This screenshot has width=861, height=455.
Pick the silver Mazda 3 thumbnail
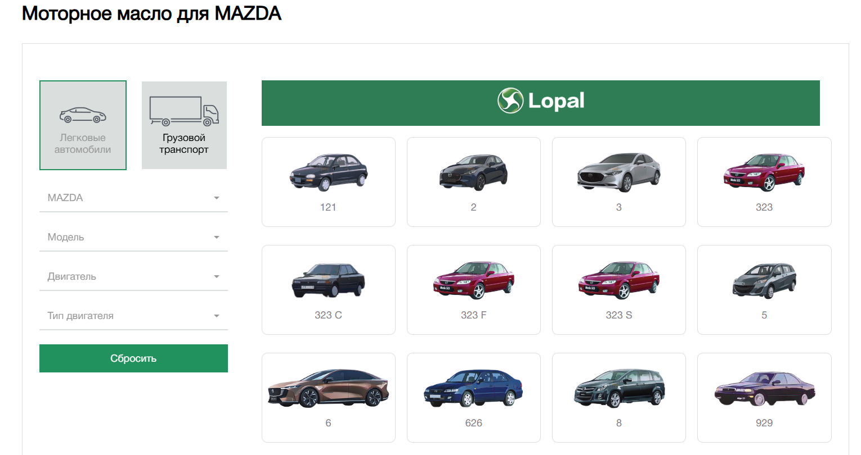coord(618,173)
